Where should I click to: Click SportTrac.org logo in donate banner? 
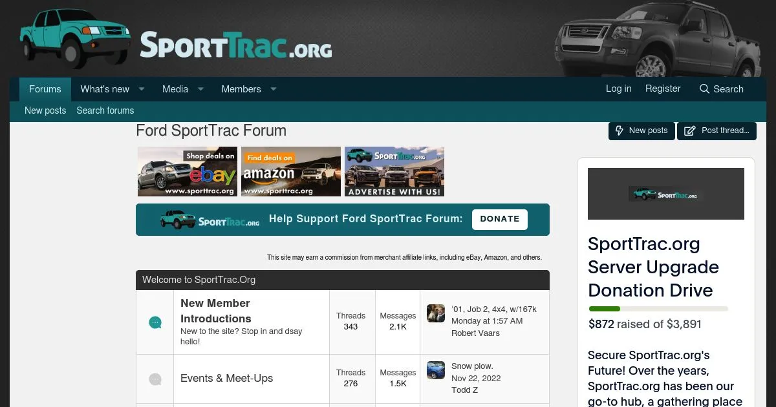click(210, 220)
